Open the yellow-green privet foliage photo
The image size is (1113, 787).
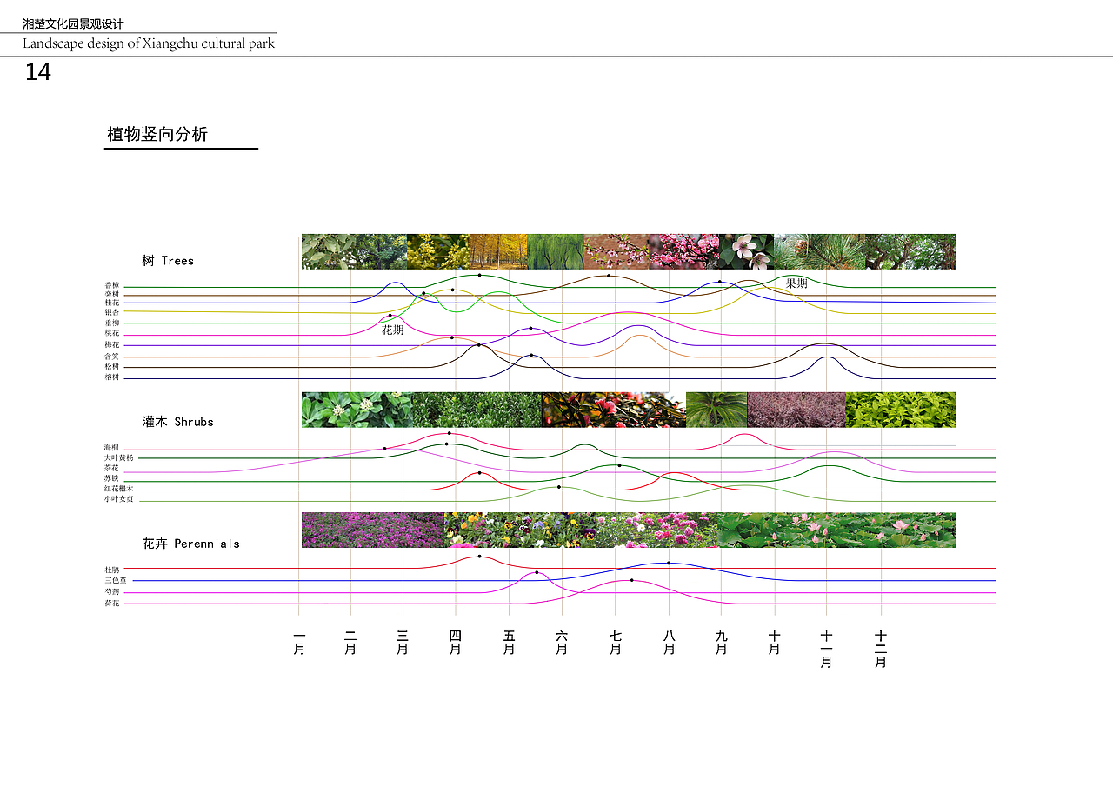pos(901,410)
